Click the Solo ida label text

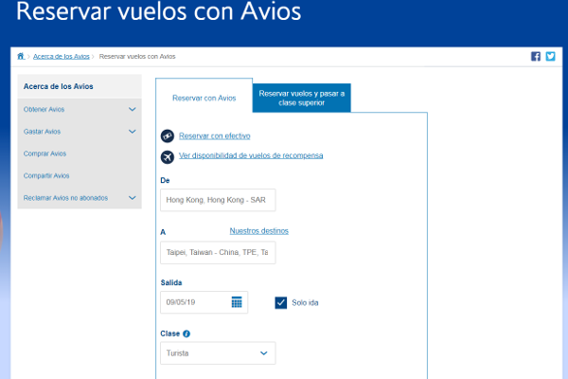coord(305,302)
